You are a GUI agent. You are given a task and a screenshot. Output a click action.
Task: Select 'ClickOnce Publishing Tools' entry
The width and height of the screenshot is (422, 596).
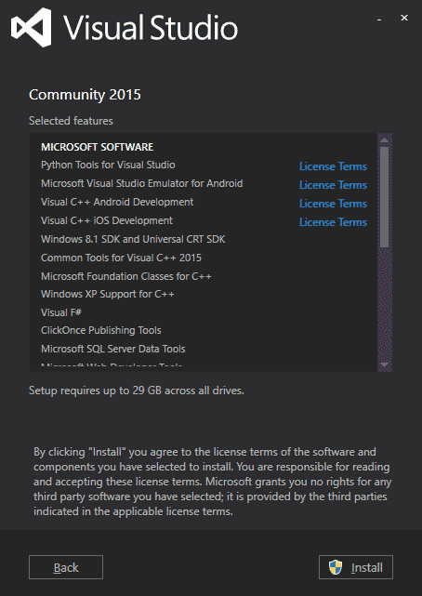point(101,331)
